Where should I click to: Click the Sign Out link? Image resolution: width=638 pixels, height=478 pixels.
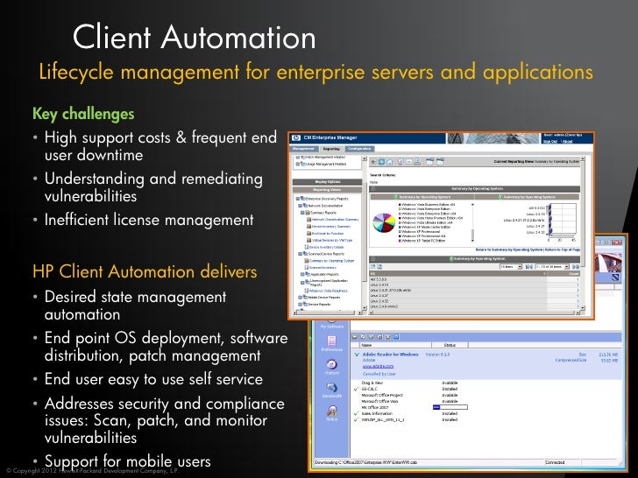click(x=550, y=142)
